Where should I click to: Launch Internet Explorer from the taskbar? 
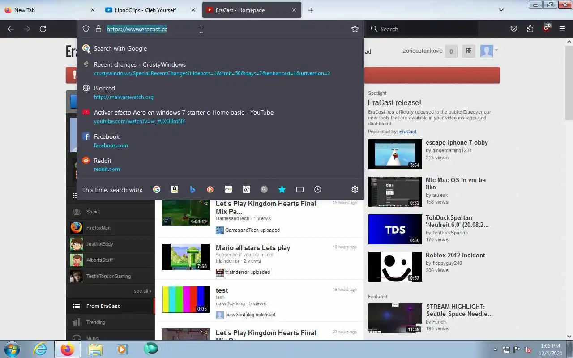click(x=40, y=349)
